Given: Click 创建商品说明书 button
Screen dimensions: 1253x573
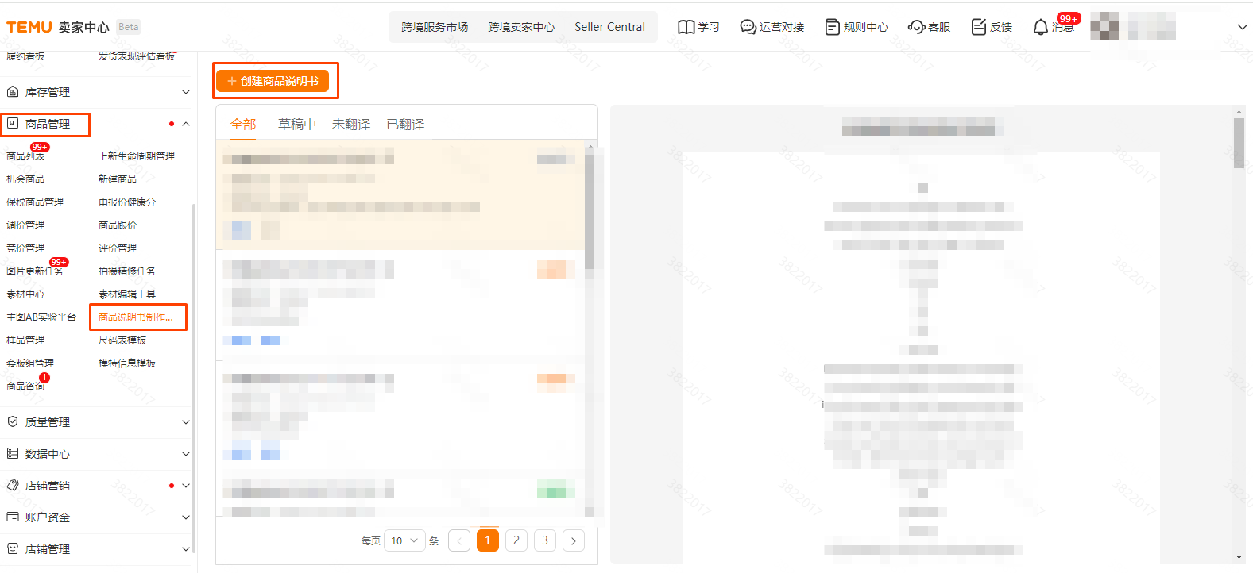Looking at the screenshot, I should (x=273, y=81).
